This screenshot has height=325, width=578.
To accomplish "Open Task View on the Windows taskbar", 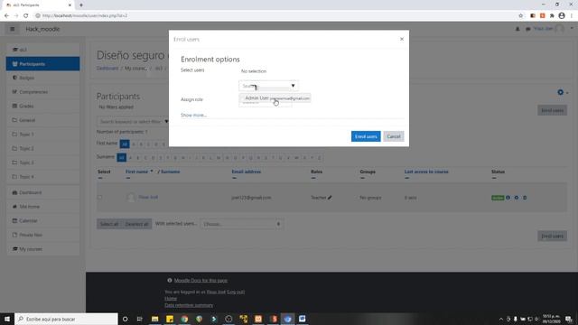I will point(140,319).
